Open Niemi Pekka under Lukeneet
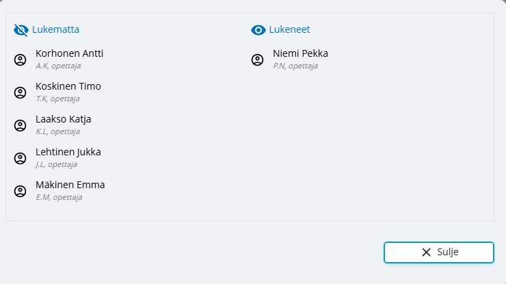The height and width of the screenshot is (284, 506). [300, 53]
